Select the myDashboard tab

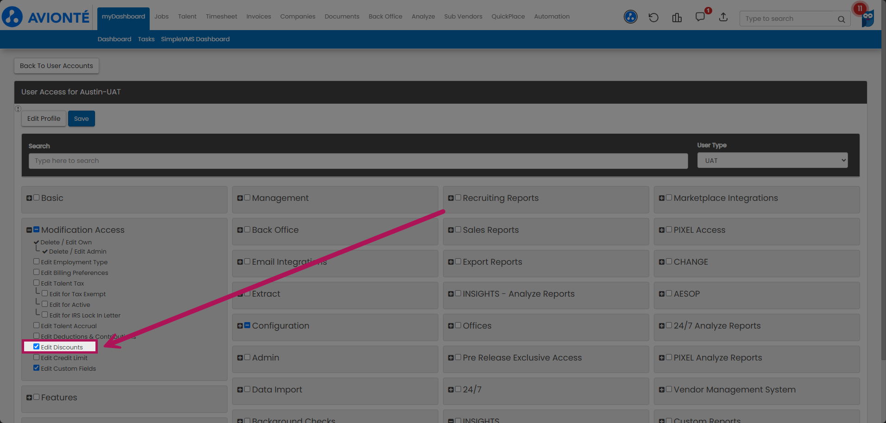coord(123,18)
